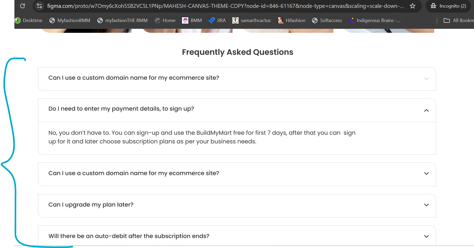Open the samarthcactus bookmark
Image resolution: width=474 pixels, height=248 pixels.
point(252,20)
